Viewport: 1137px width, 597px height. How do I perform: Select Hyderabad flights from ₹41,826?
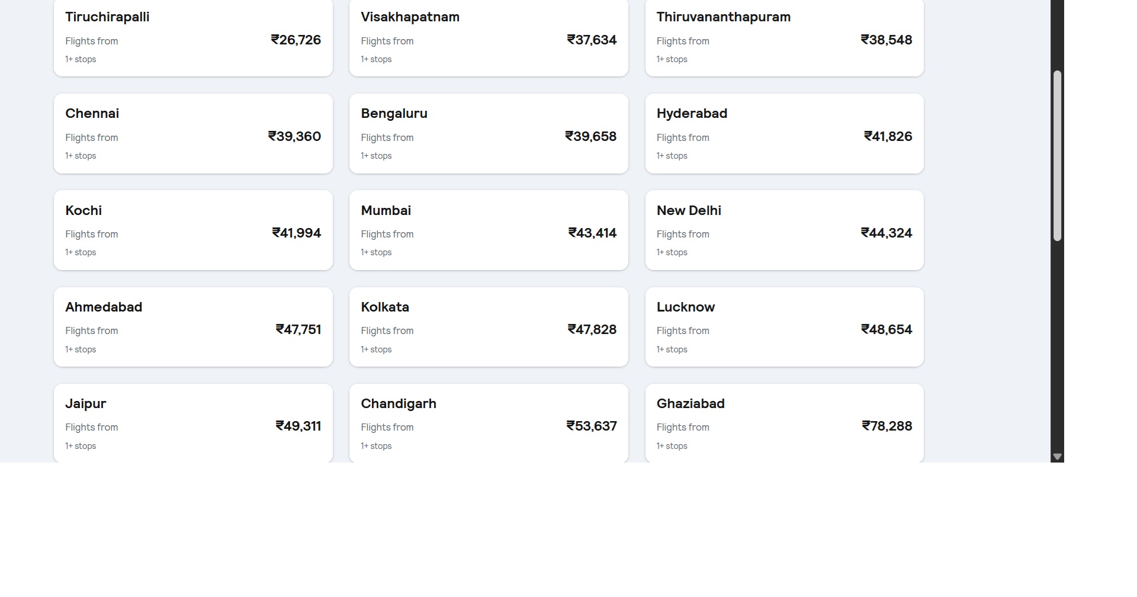(784, 134)
